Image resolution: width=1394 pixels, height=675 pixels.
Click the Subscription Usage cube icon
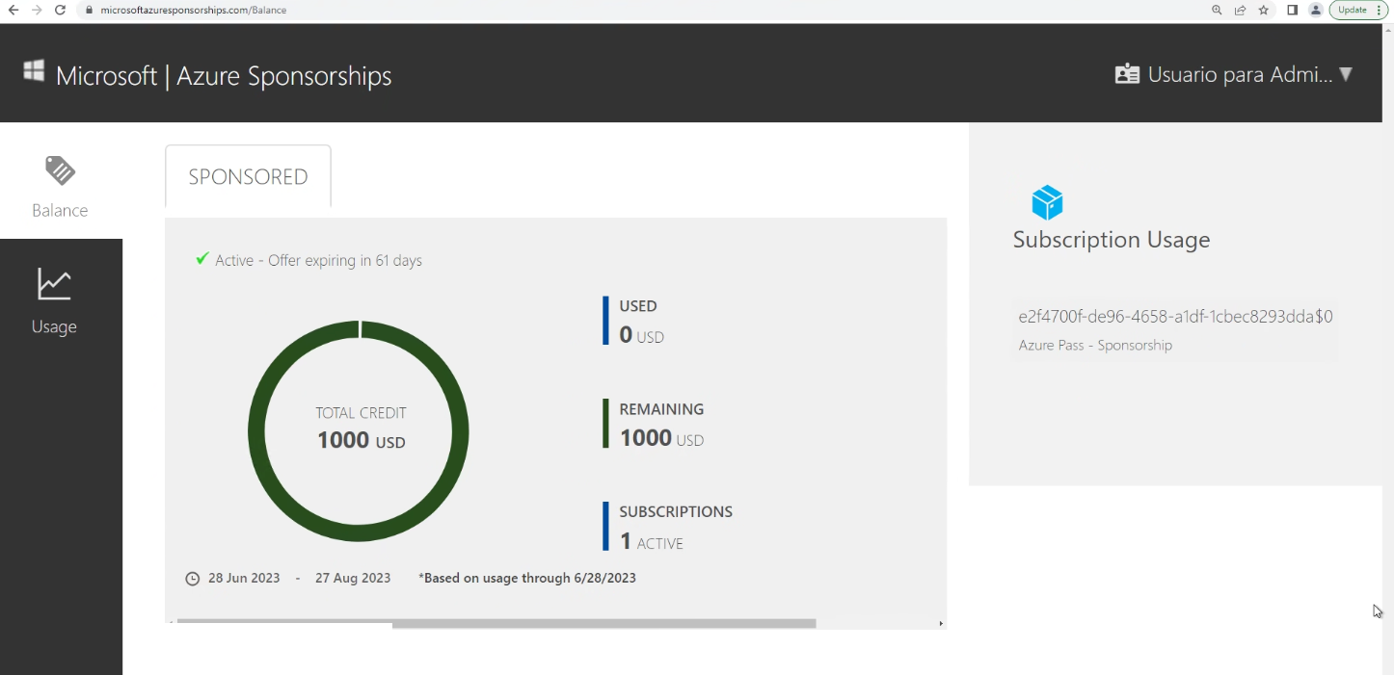1046,202
